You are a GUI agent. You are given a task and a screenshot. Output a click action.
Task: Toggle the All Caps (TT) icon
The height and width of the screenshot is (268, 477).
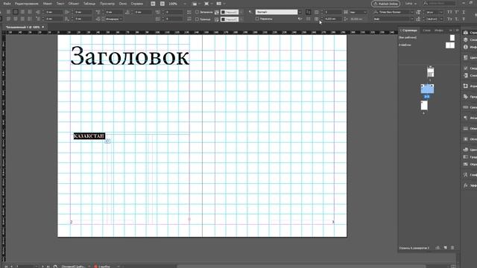click(450, 12)
